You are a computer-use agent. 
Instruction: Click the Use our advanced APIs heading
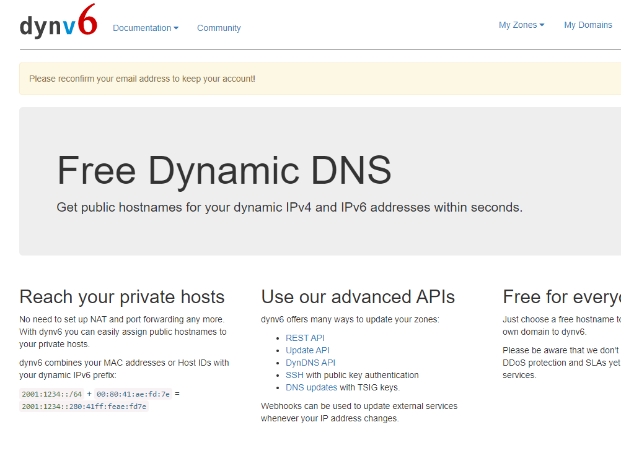358,297
